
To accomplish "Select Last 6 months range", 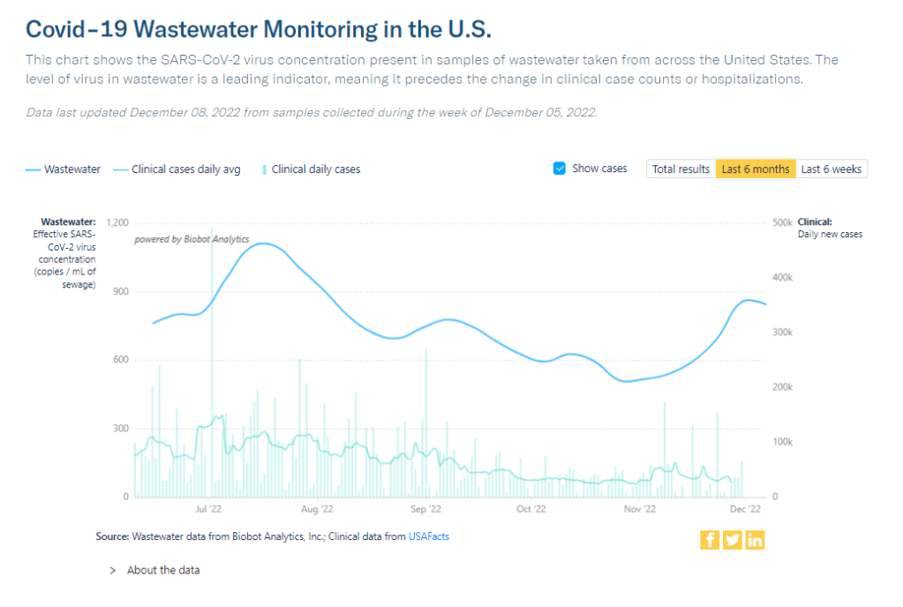I will pos(756,169).
